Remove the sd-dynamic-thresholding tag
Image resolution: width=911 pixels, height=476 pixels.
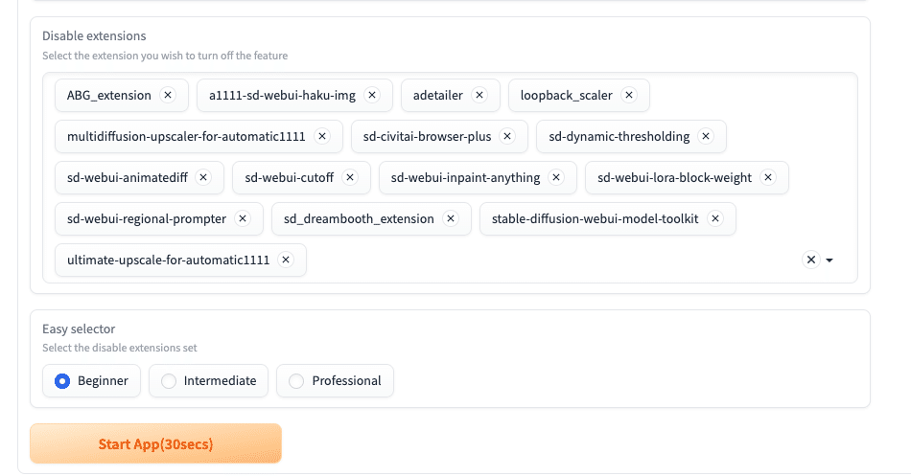point(707,136)
